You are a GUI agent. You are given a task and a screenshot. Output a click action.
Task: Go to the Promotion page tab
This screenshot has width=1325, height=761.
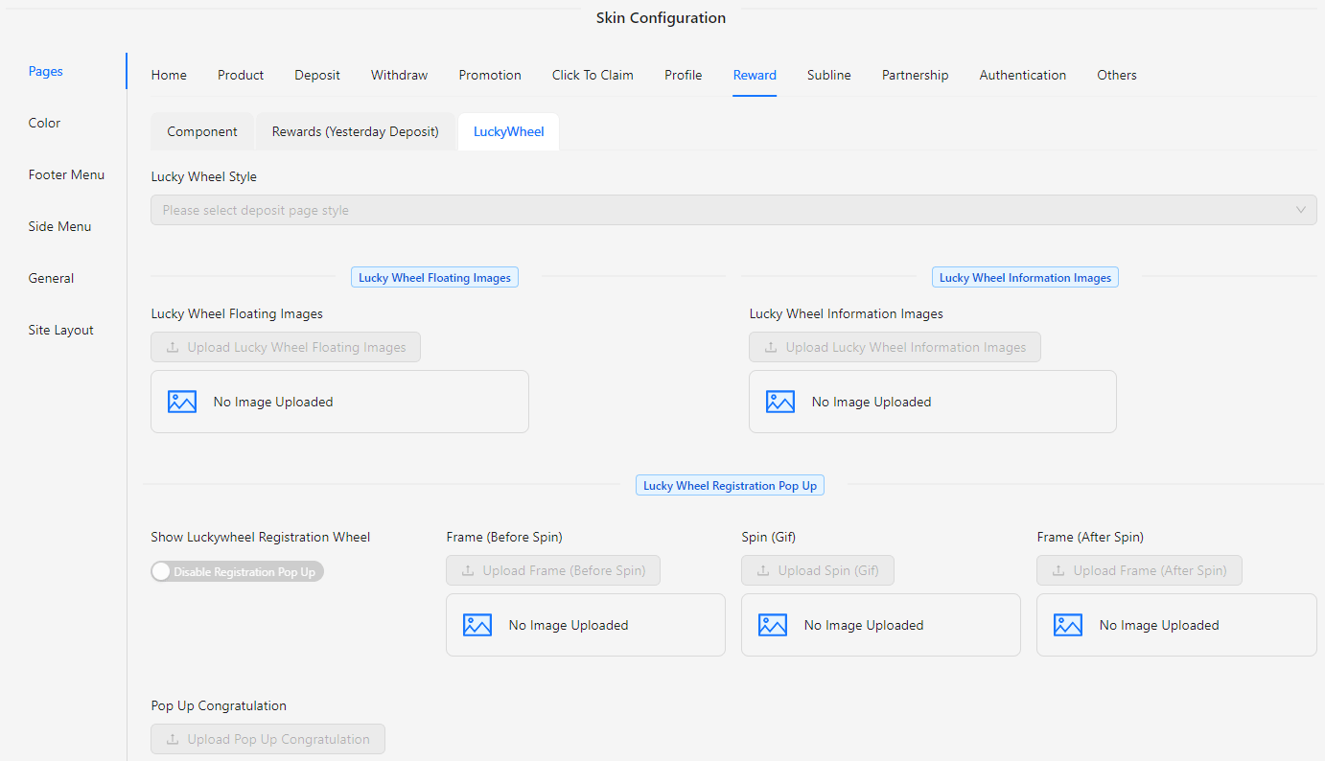[x=490, y=75]
